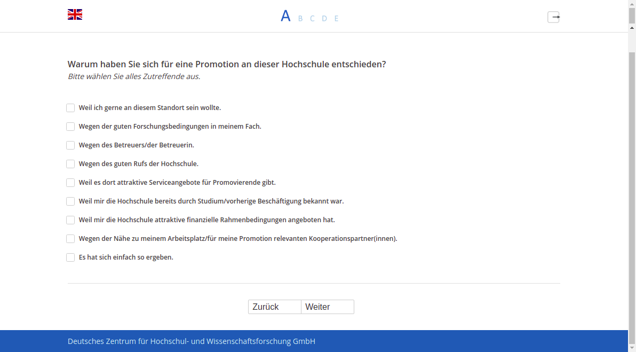Jump to section E

tap(336, 18)
